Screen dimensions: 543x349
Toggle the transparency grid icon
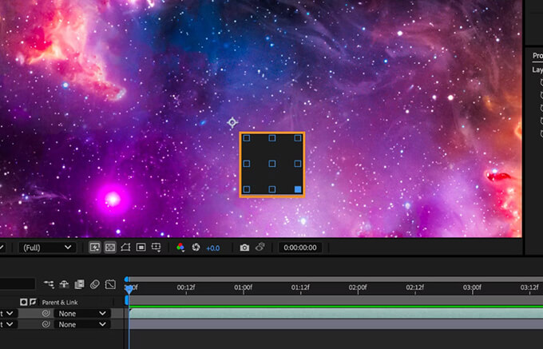[110, 248]
